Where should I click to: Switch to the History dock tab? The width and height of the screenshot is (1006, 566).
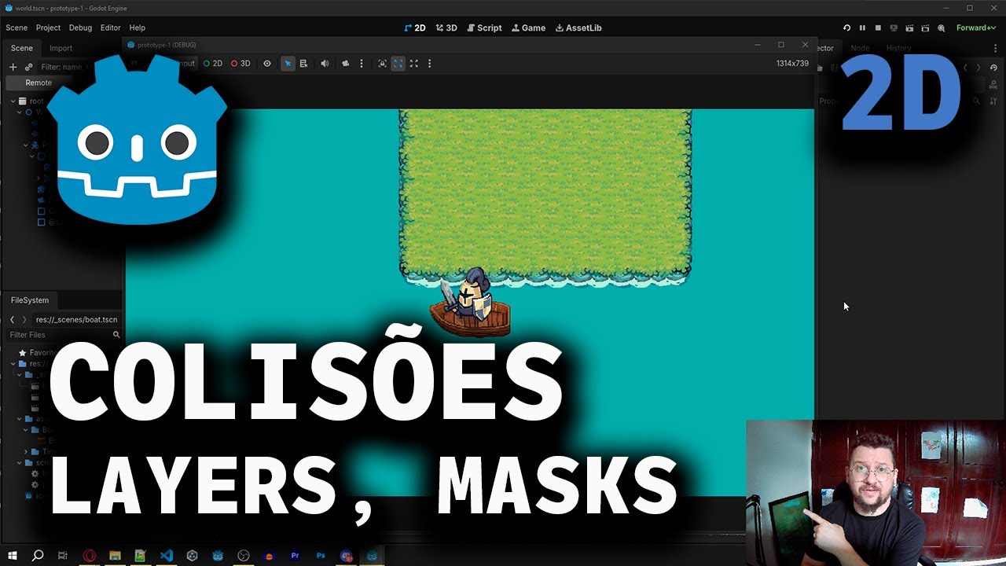click(898, 48)
